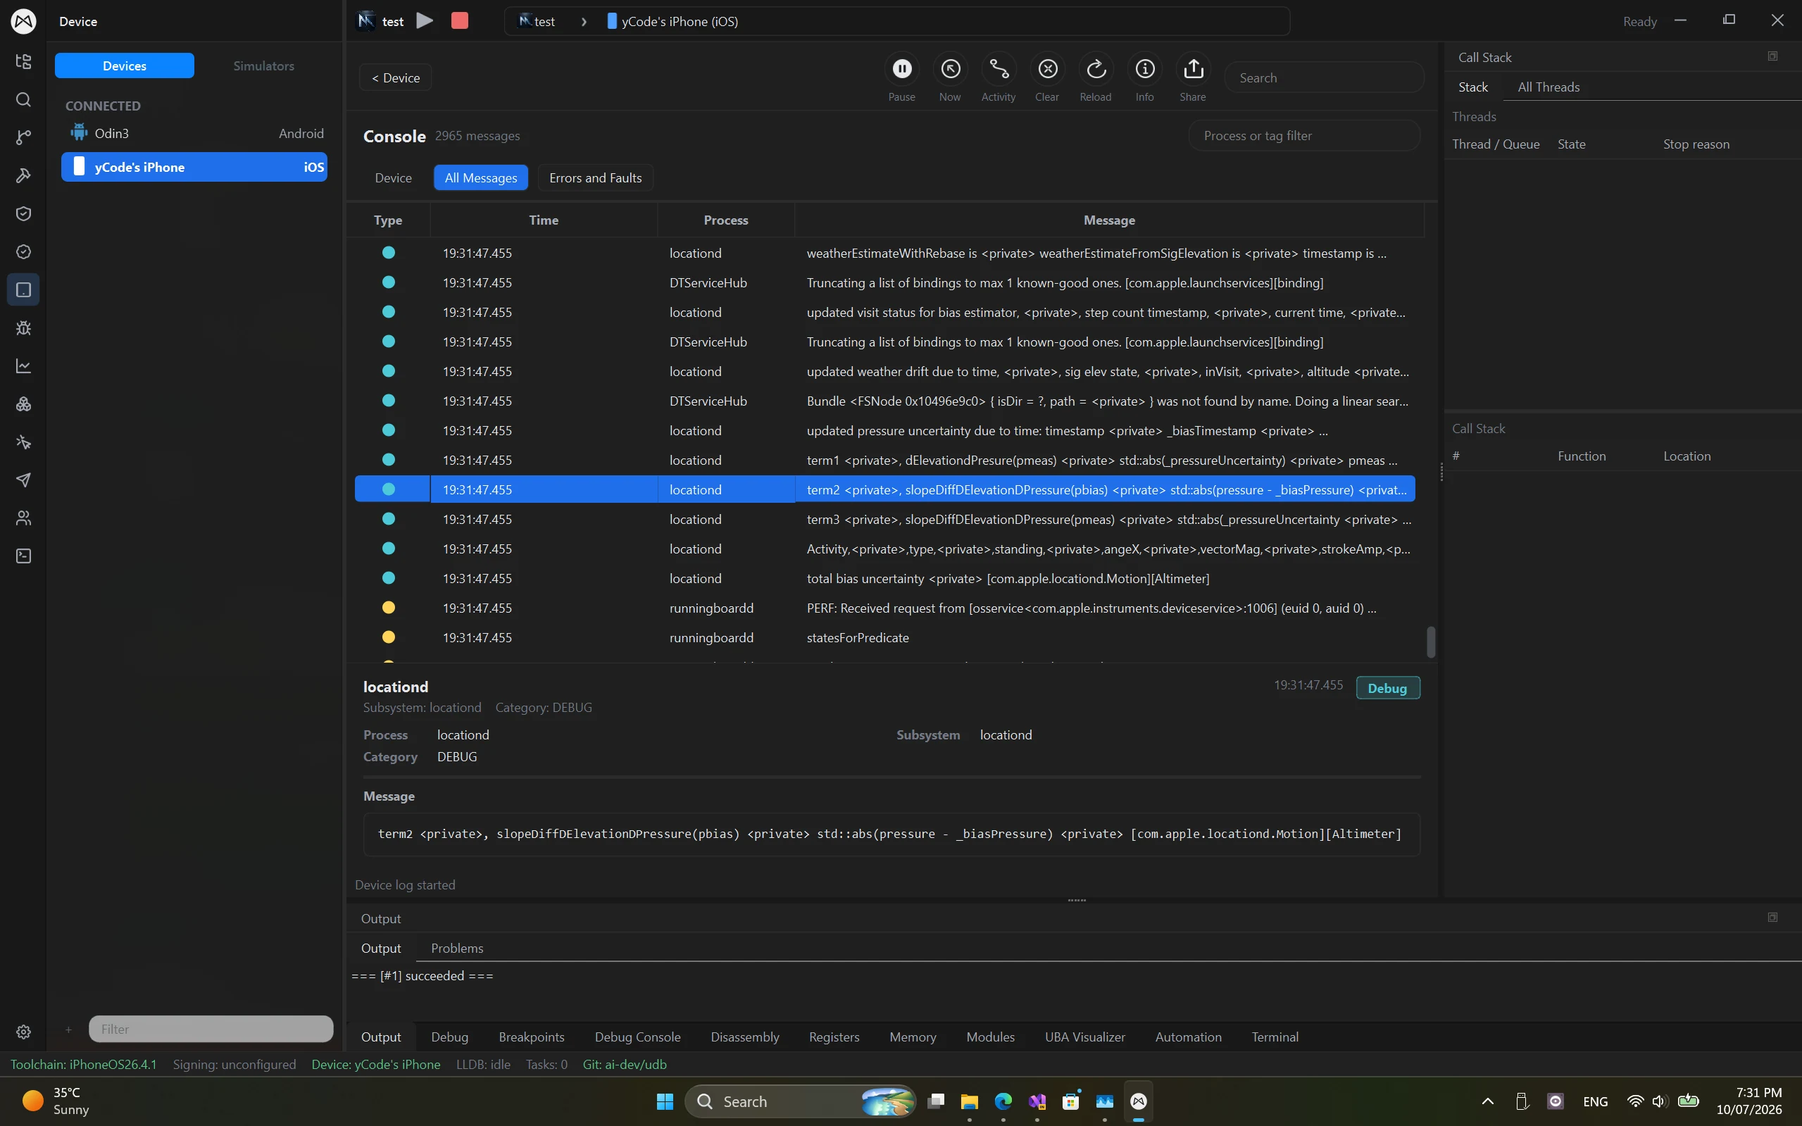This screenshot has height=1126, width=1802.
Task: Share the console log
Action: [x=1193, y=69]
